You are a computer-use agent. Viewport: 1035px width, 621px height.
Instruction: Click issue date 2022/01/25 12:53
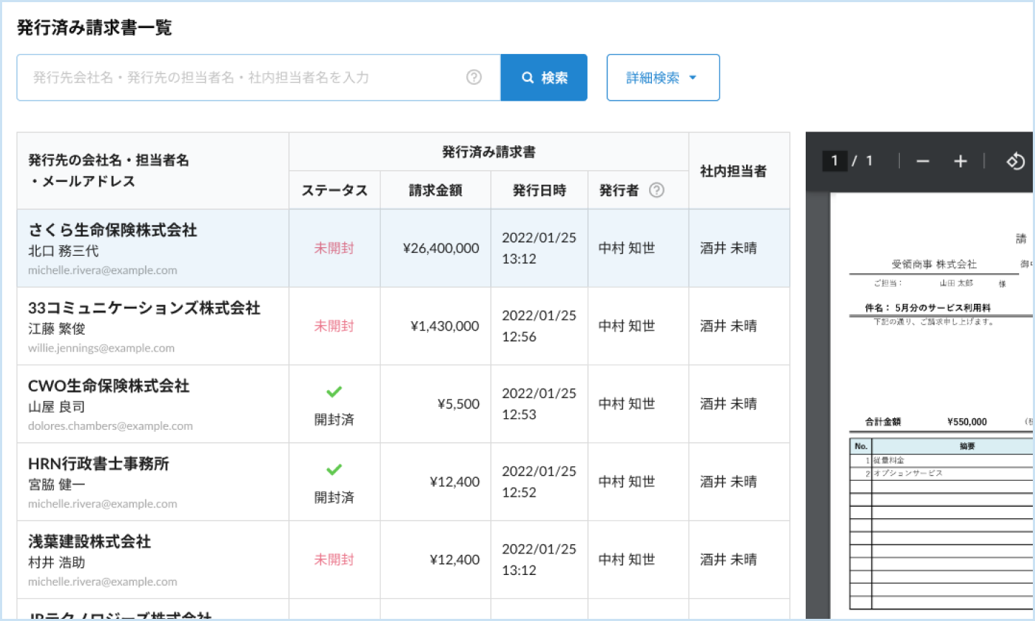[539, 404]
